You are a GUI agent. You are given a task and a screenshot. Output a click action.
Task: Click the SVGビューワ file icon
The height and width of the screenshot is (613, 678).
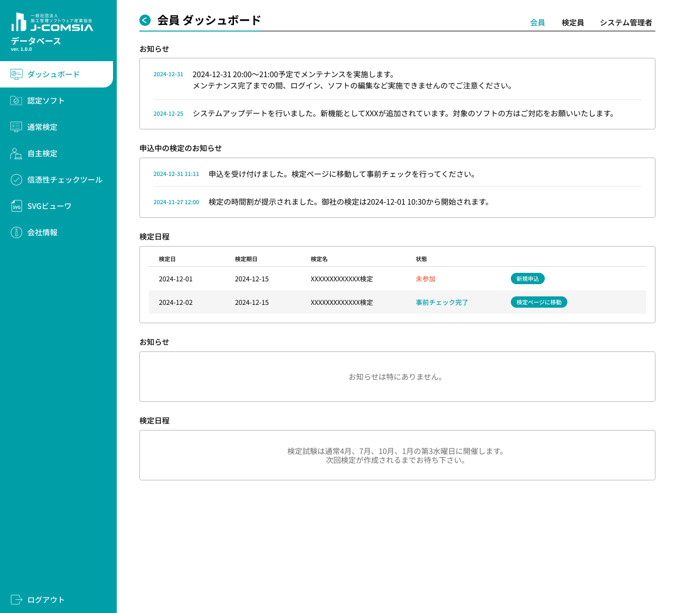pos(16,206)
